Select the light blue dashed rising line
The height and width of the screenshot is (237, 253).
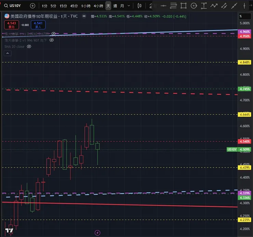(122, 194)
